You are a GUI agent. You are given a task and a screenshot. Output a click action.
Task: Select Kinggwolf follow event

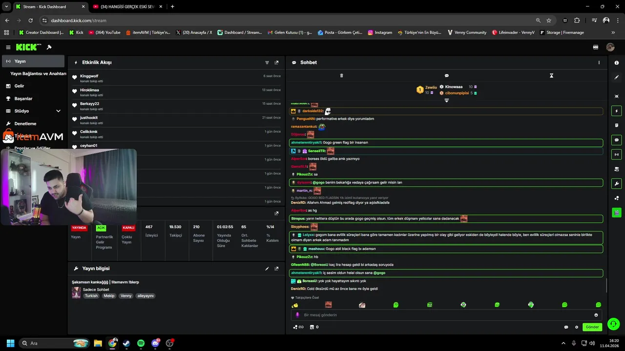pyautogui.click(x=176, y=78)
